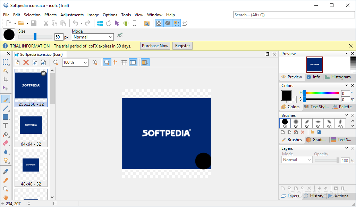Click the red delete image X icon

26,62
